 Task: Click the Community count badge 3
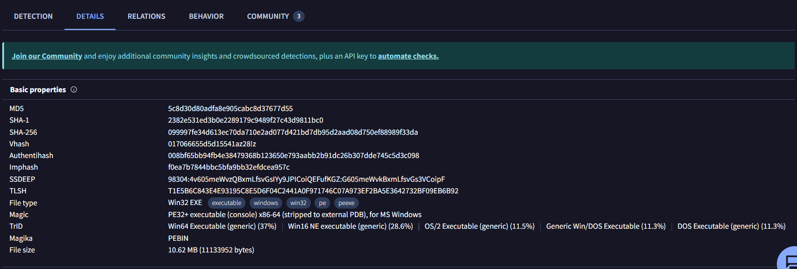[x=299, y=16]
